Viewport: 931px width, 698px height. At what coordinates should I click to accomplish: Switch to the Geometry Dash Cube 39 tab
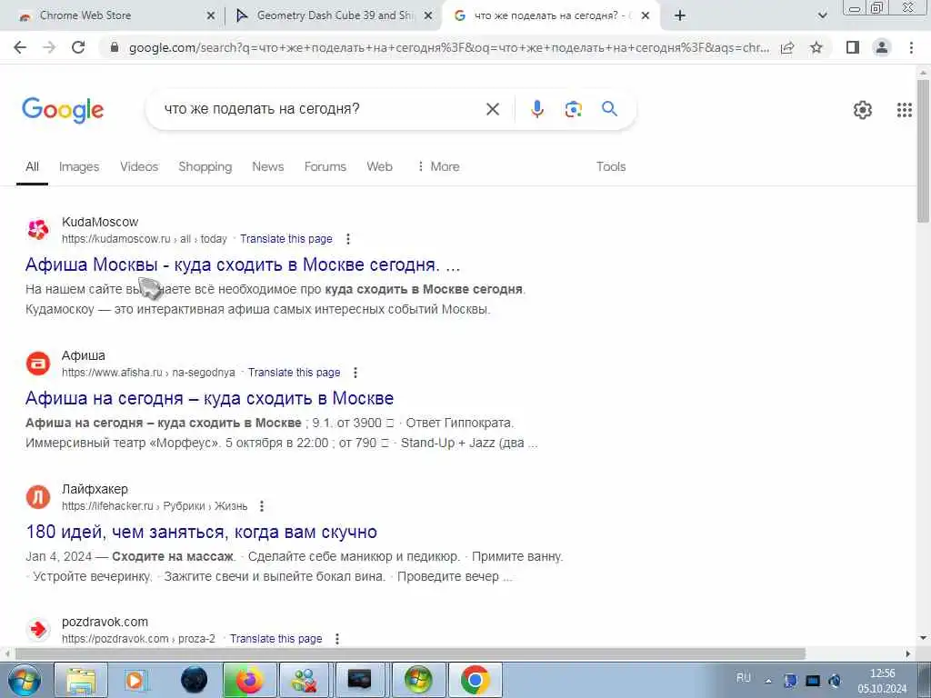[335, 15]
